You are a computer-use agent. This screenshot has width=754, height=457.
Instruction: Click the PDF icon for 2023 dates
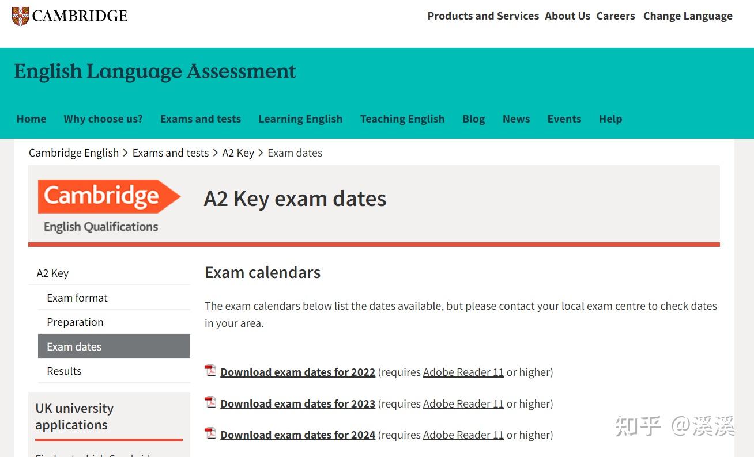[210, 402]
